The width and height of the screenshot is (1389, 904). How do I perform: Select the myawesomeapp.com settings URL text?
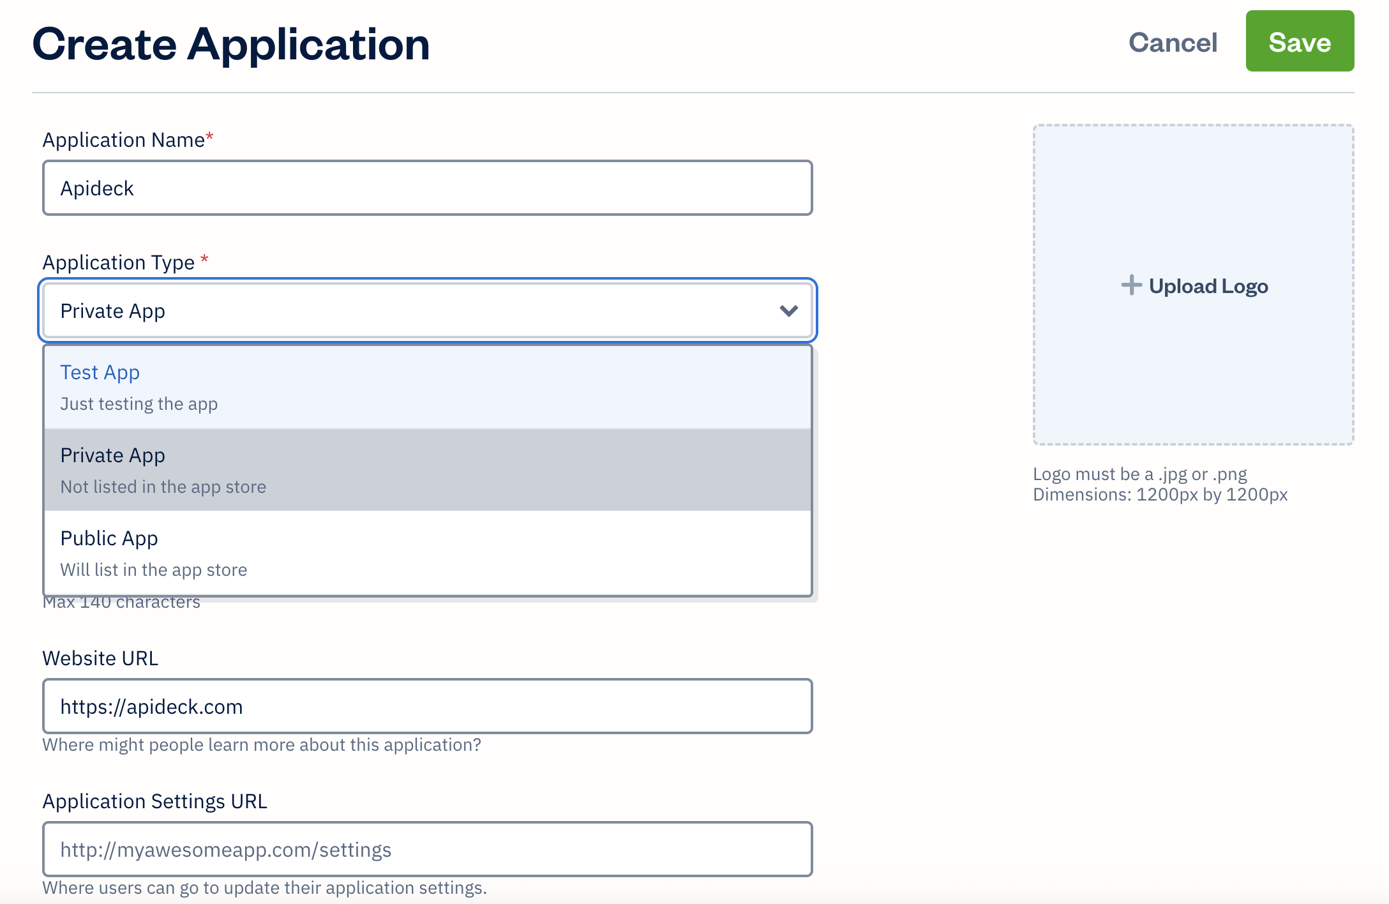(x=226, y=849)
